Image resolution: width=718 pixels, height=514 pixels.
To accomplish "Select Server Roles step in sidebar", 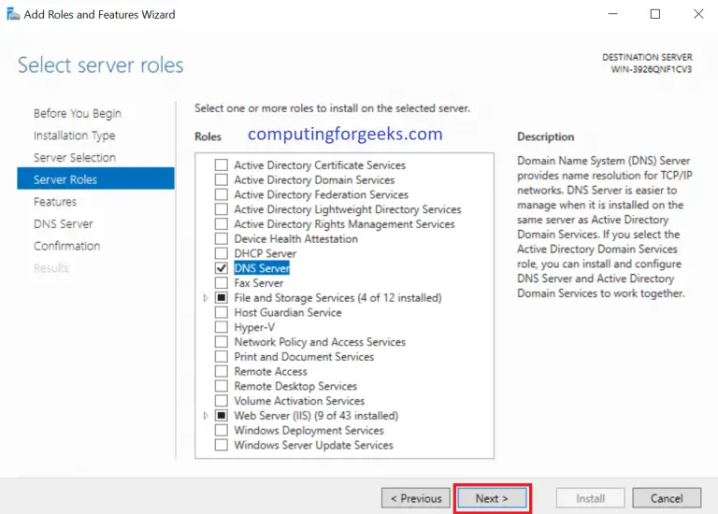I will point(95,178).
